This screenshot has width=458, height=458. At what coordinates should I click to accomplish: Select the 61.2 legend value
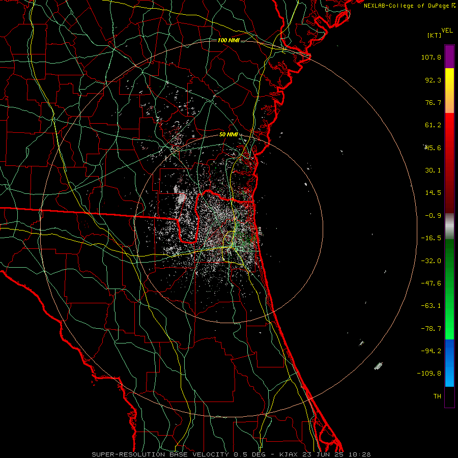(x=433, y=125)
